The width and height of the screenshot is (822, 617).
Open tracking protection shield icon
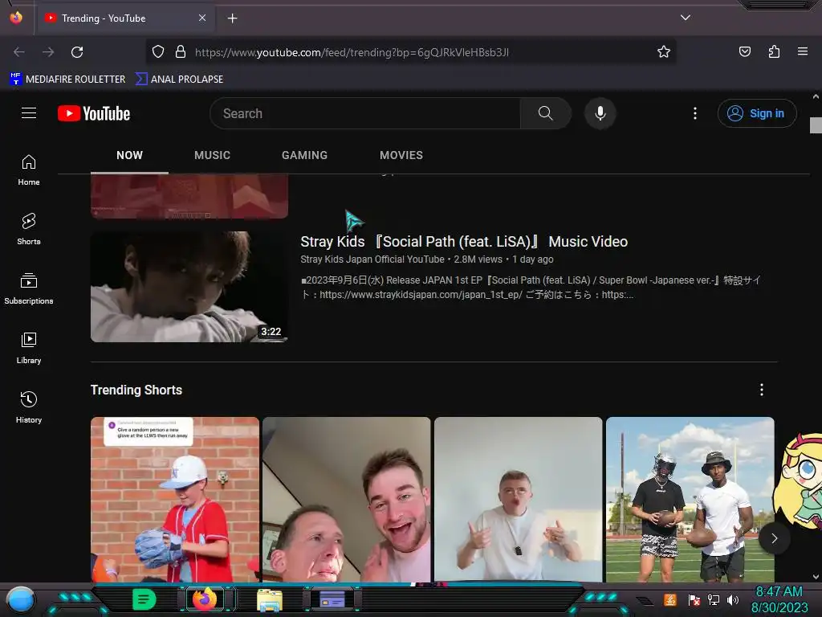click(x=158, y=51)
